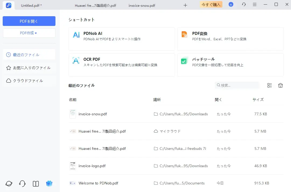291x192 pixels.
Task: Clear the recent files list via trash icon
Action: point(280,85)
